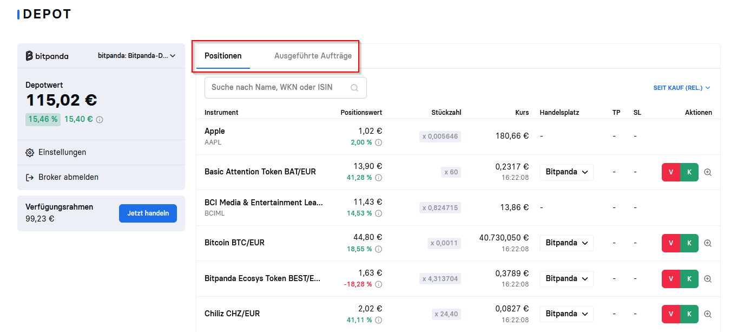Click the Positionswert column header

click(361, 113)
